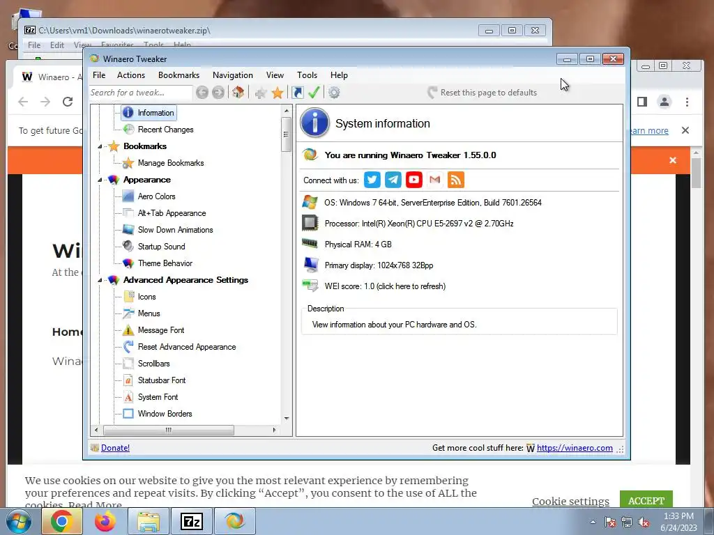Click the add bookmark star-plus icon

click(261, 93)
